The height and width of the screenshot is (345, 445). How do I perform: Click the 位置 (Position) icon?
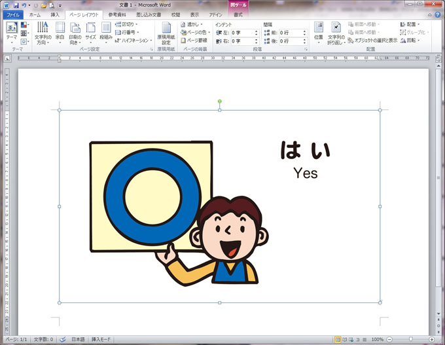(318, 31)
